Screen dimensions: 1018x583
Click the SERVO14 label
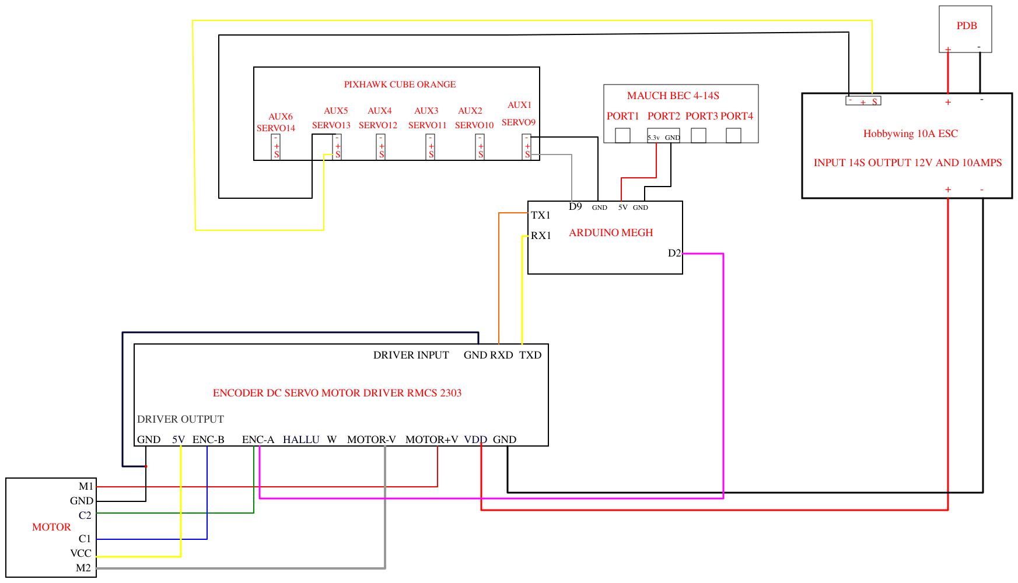276,128
